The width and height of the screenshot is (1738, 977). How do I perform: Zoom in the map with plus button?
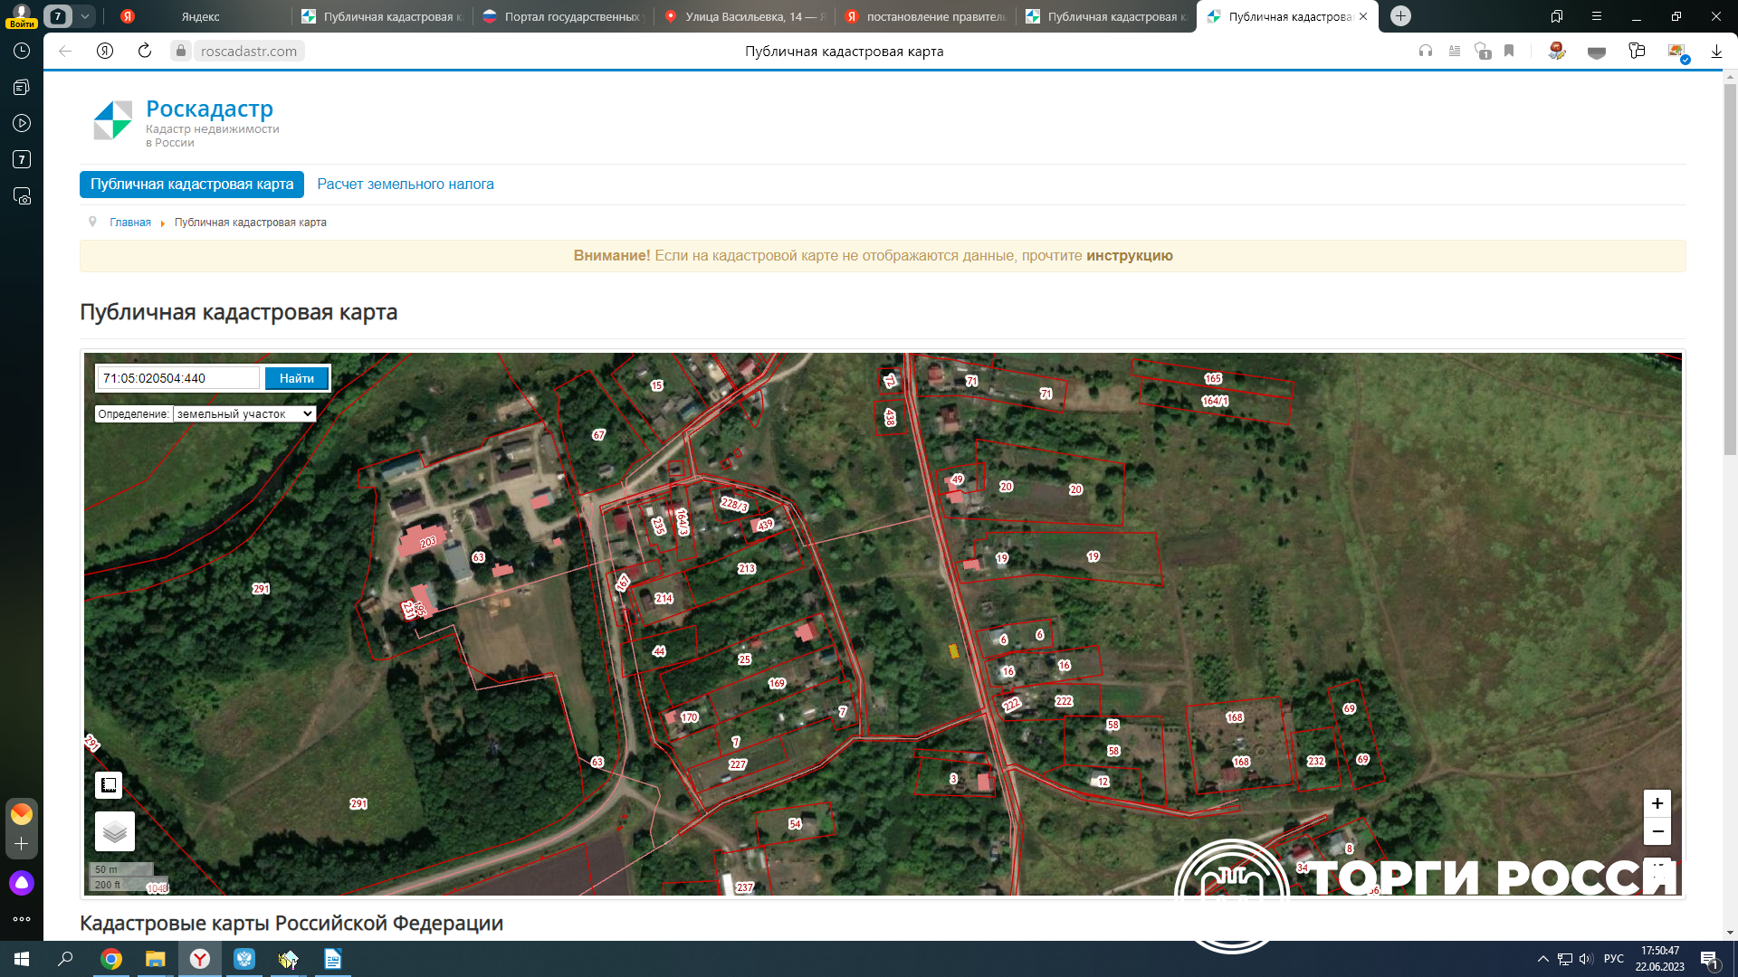[1657, 803]
